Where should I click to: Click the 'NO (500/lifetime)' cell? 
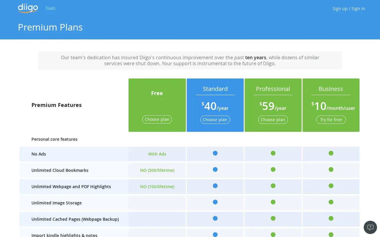[x=157, y=170]
